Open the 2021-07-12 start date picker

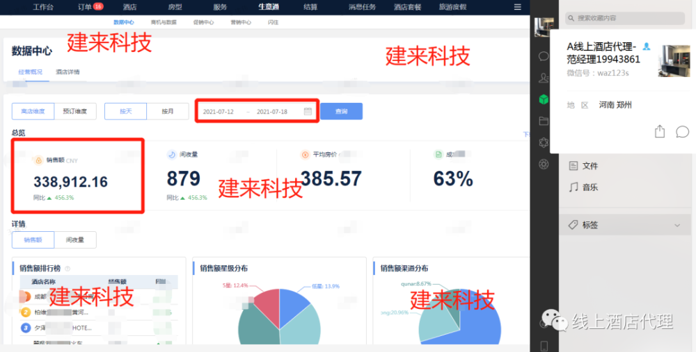coord(219,112)
